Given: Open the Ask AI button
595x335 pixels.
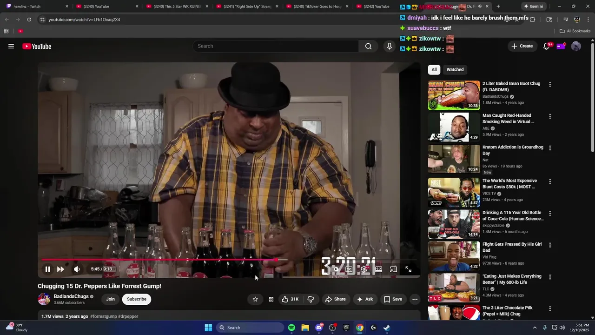Looking at the screenshot, I should tap(364, 299).
